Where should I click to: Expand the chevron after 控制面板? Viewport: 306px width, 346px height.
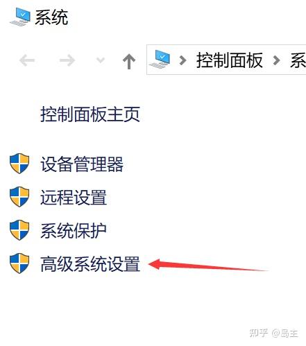point(276,60)
